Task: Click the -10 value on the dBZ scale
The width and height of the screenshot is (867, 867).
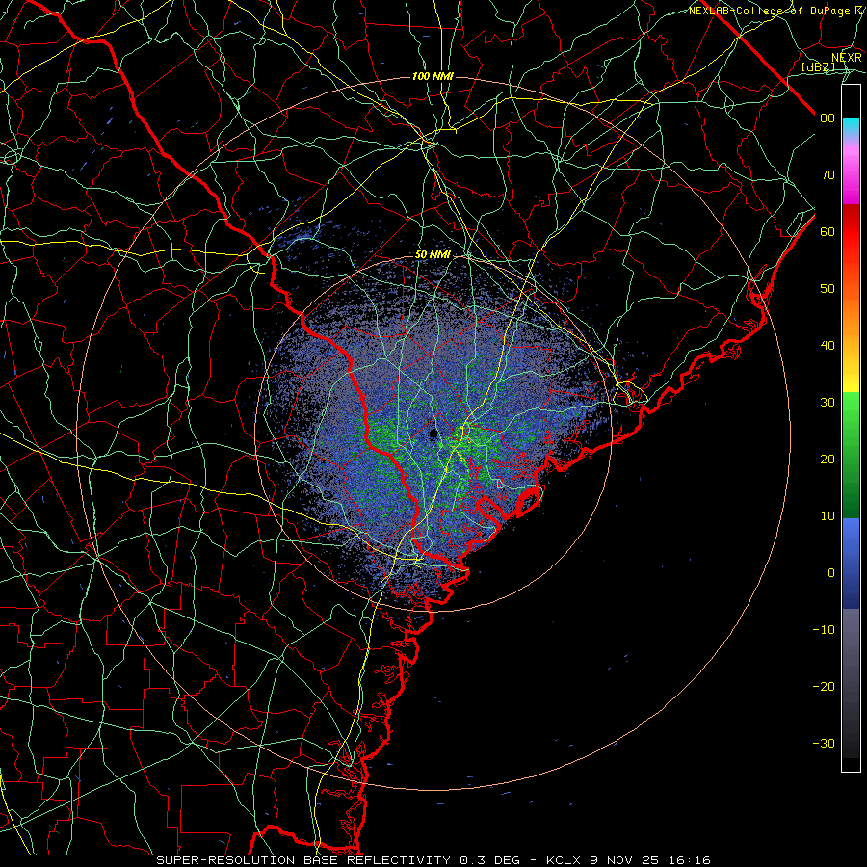Action: [824, 630]
